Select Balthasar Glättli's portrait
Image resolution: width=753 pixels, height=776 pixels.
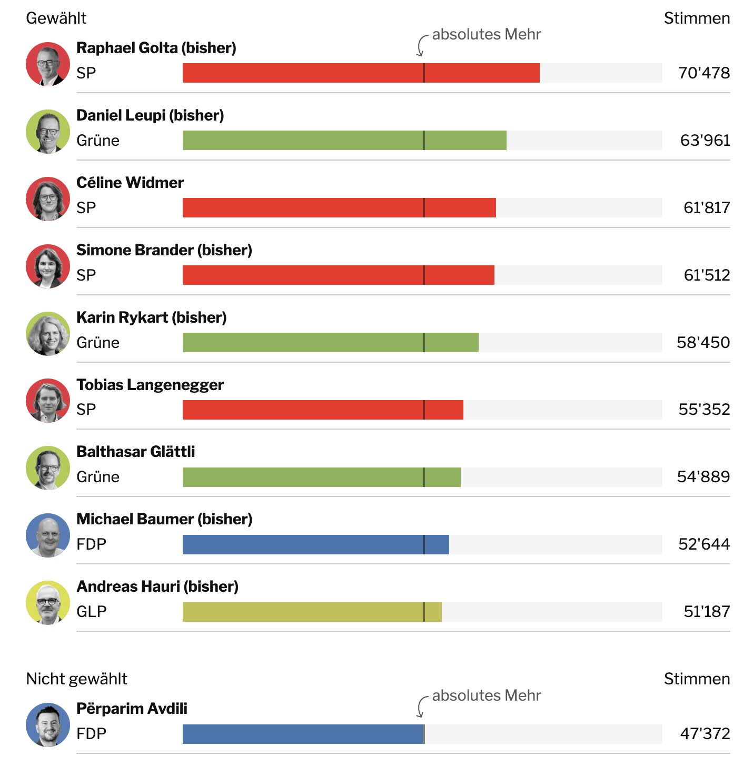click(x=48, y=468)
